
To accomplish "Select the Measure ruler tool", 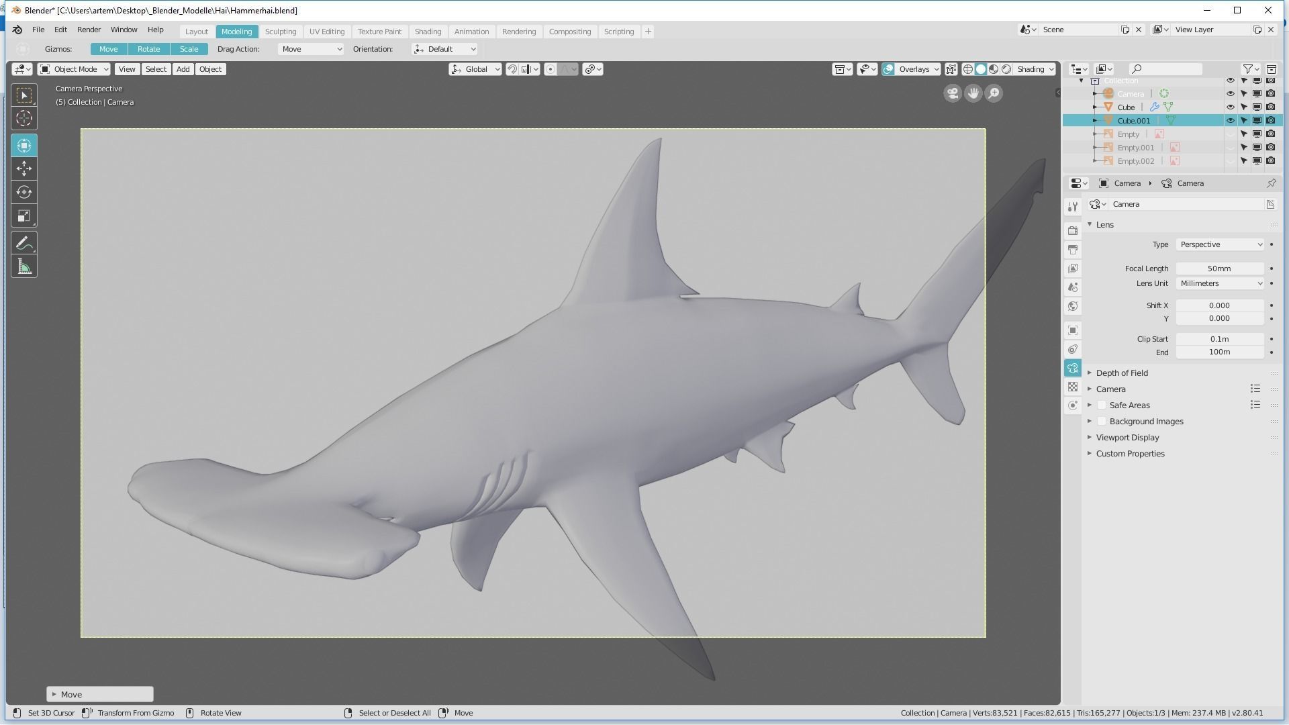I will coord(24,267).
